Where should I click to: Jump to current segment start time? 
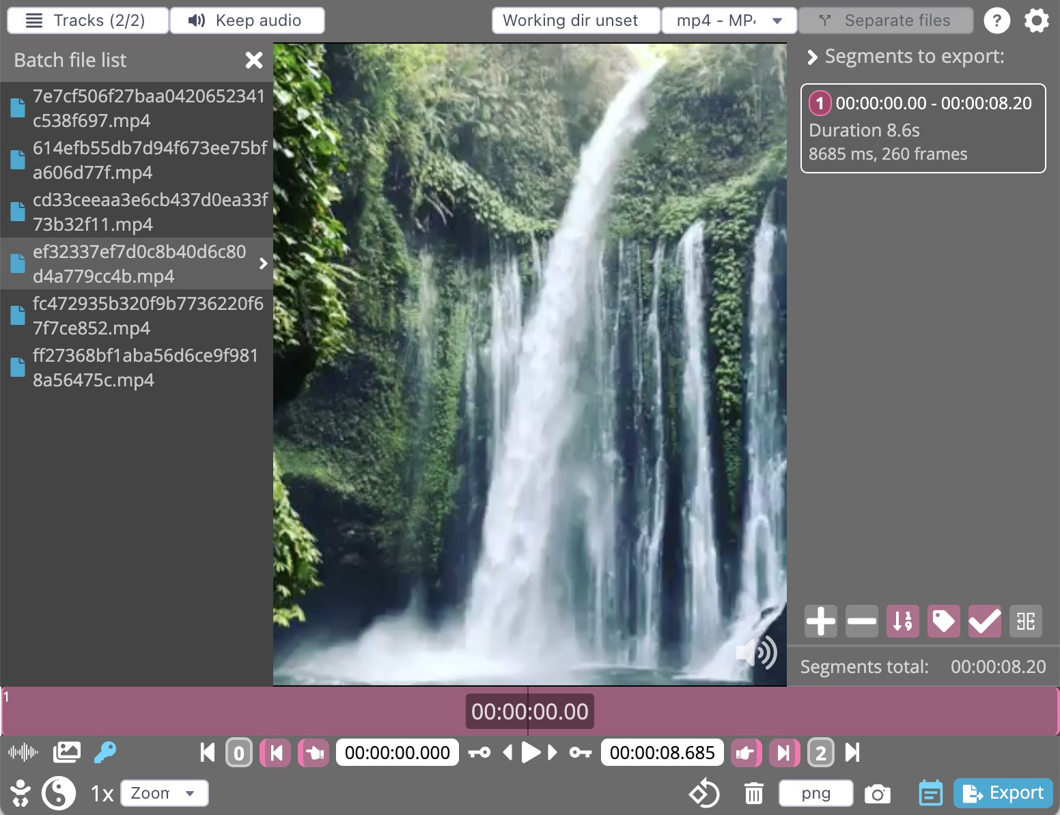point(276,753)
